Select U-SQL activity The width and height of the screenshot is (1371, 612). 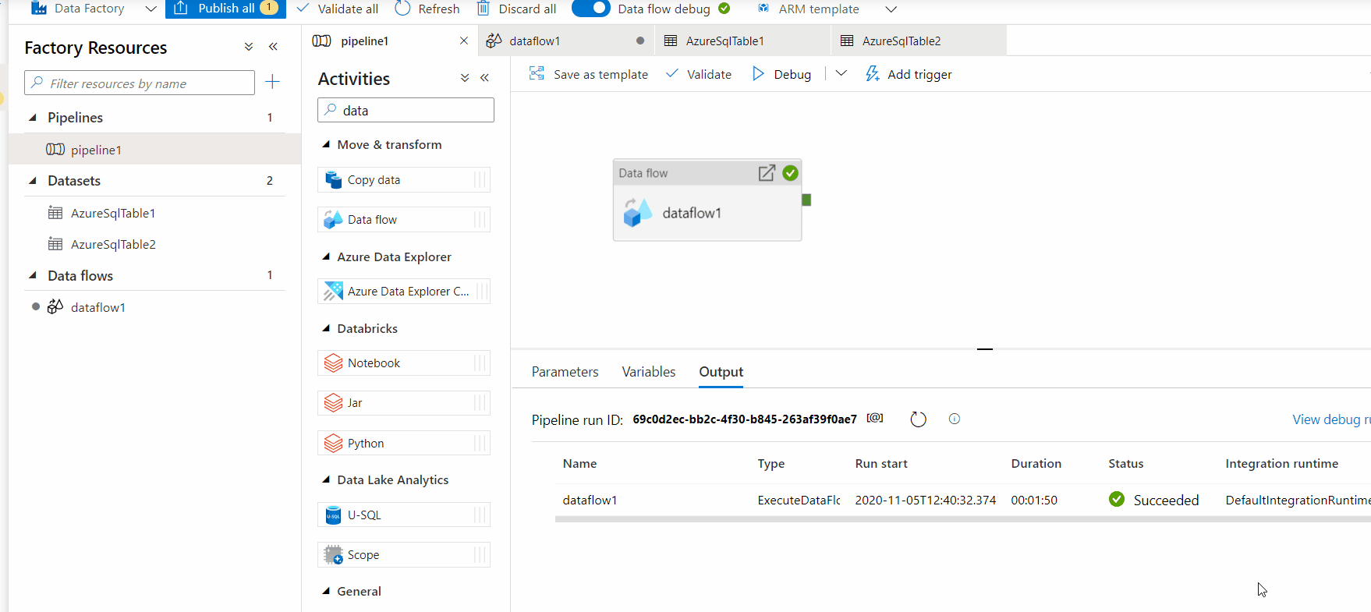[404, 515]
